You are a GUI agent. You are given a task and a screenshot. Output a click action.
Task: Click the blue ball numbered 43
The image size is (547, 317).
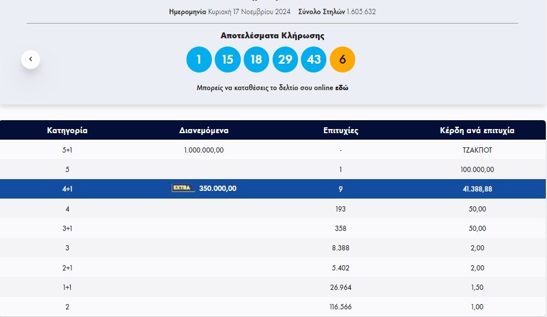pos(314,60)
